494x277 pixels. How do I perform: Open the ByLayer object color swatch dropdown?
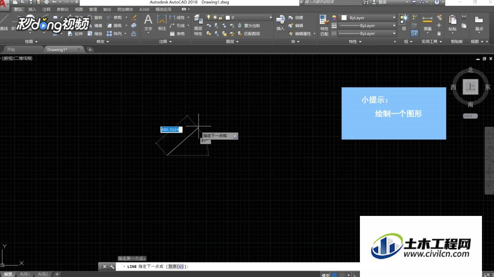point(367,18)
